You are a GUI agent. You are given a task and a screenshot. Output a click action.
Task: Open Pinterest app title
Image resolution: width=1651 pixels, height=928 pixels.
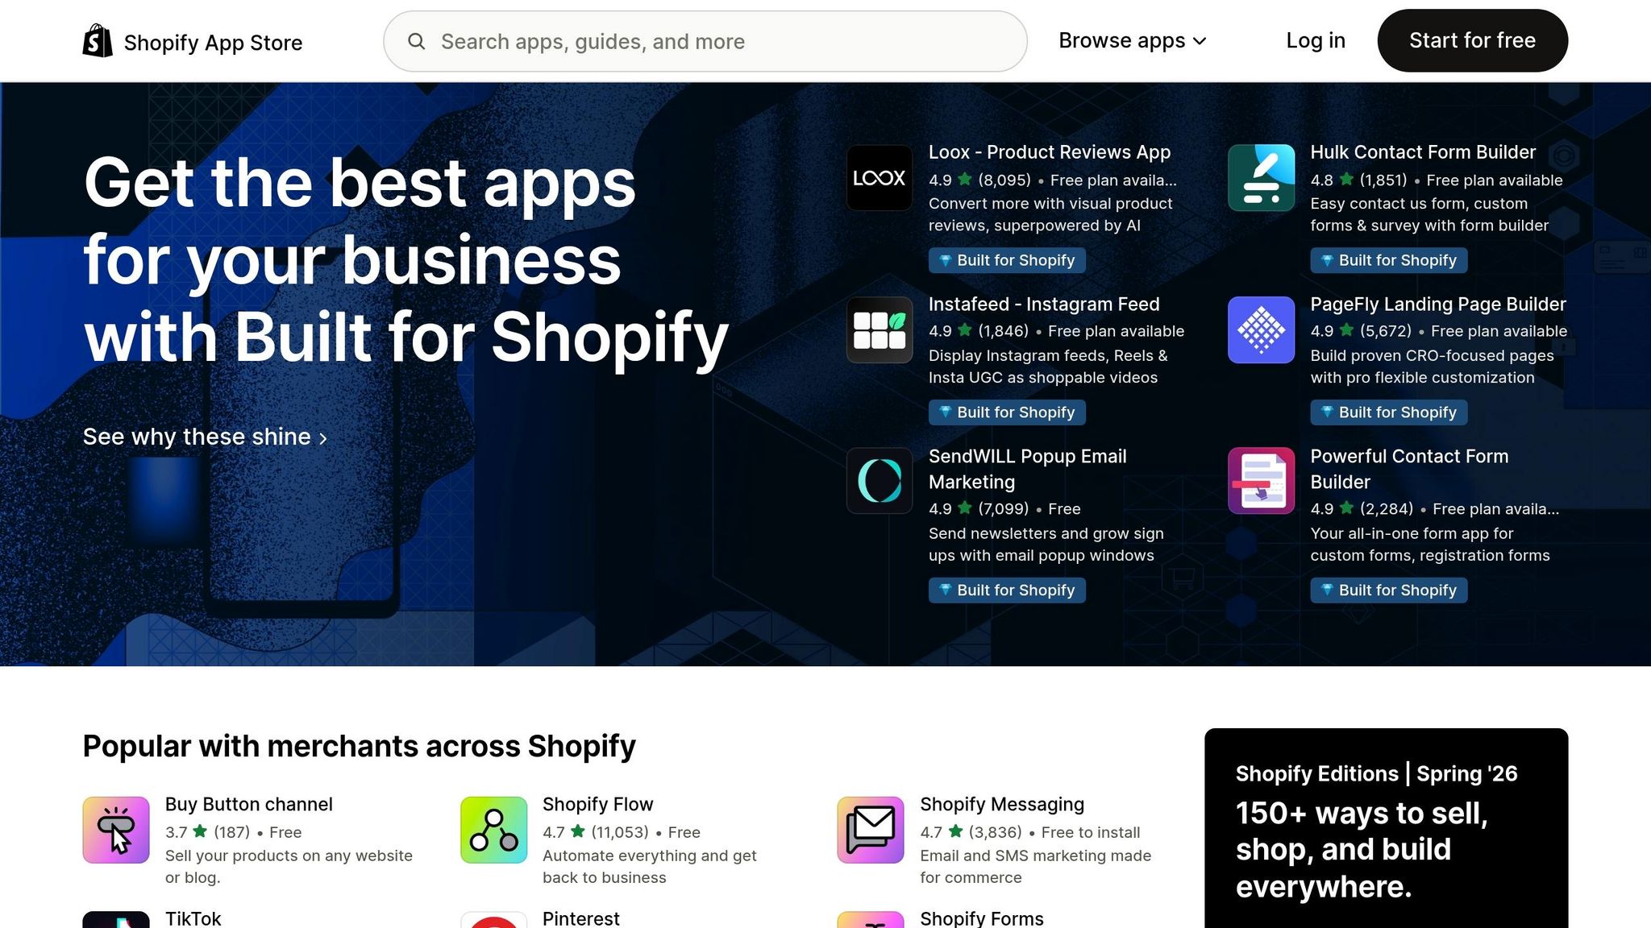click(x=581, y=918)
